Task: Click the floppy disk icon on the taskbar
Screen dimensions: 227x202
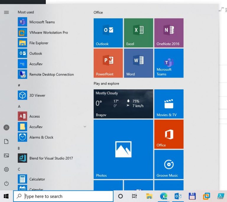Action: (192, 196)
